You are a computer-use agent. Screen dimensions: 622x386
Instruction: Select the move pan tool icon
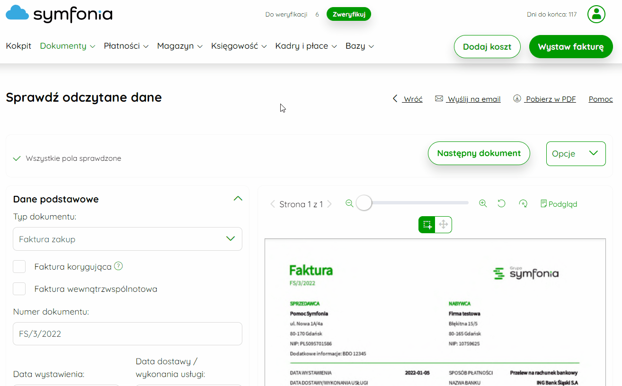(444, 225)
